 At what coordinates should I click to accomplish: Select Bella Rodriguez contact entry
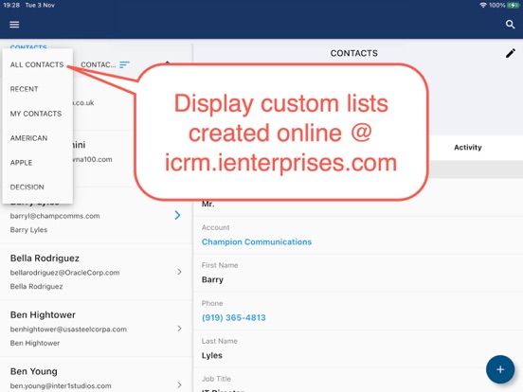tap(96, 272)
